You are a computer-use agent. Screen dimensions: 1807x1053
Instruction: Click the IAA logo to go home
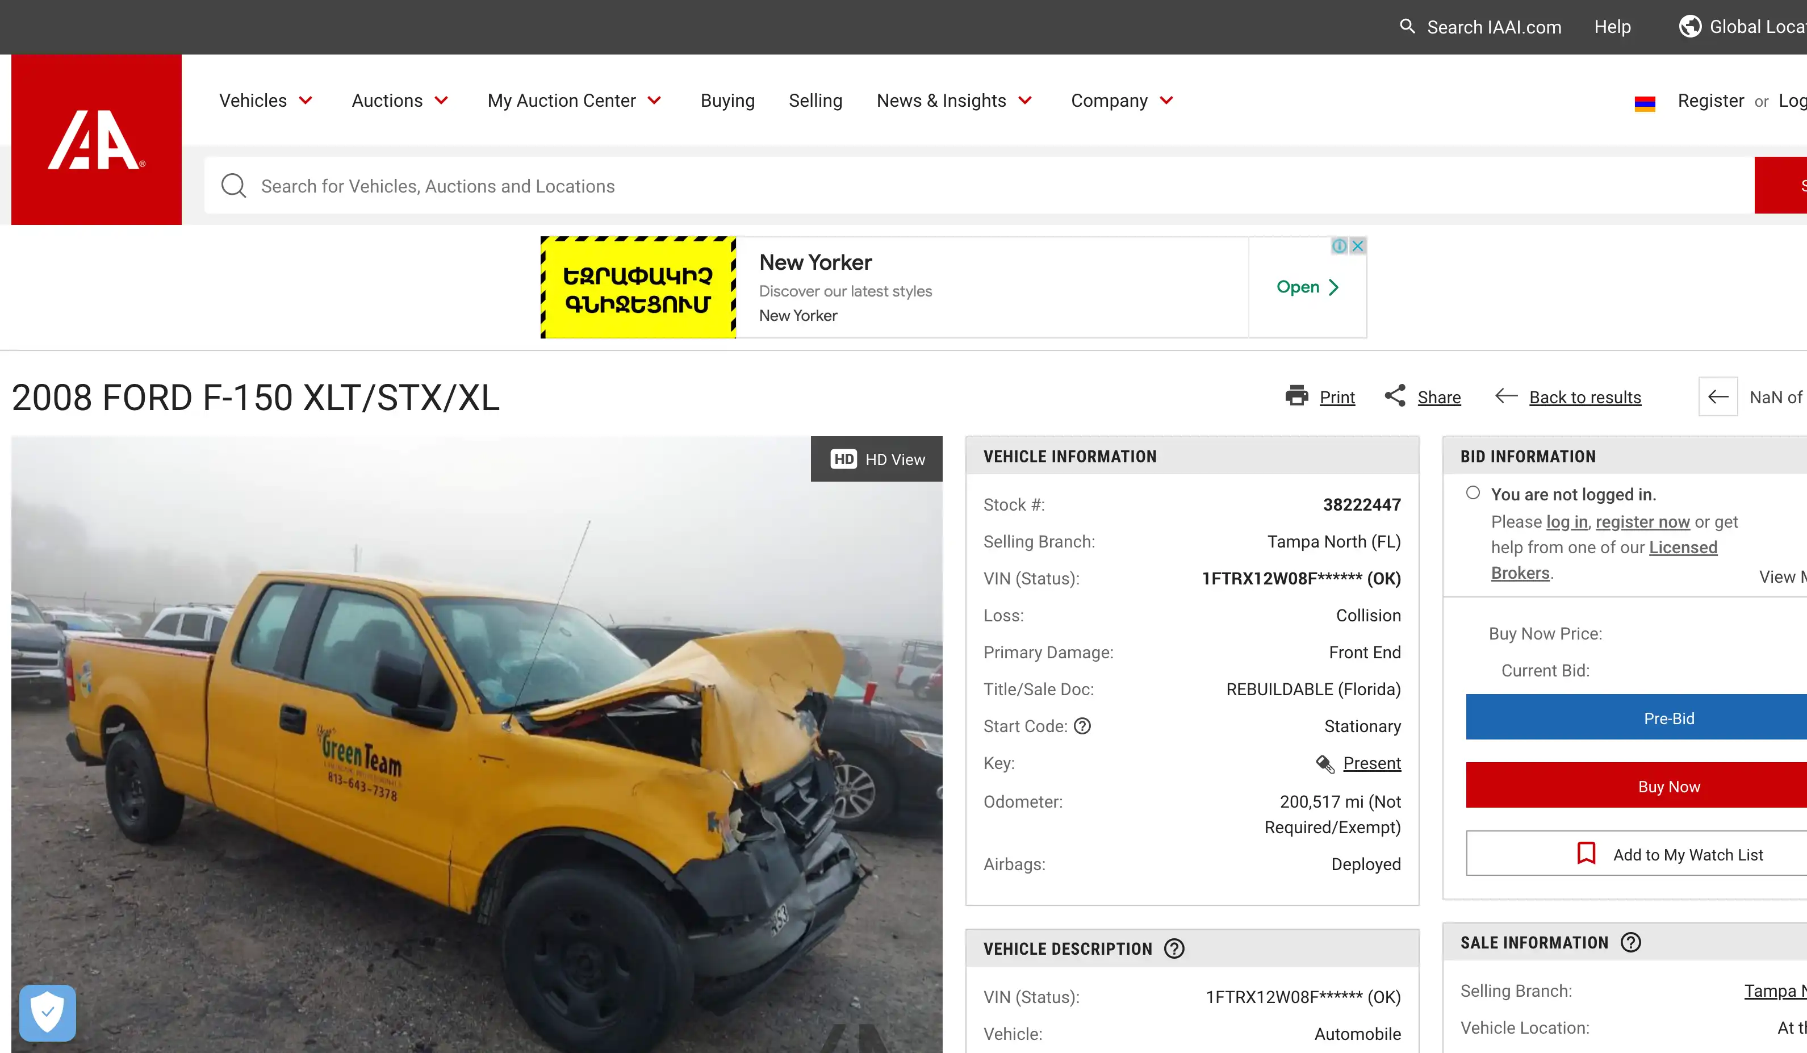[x=96, y=140]
